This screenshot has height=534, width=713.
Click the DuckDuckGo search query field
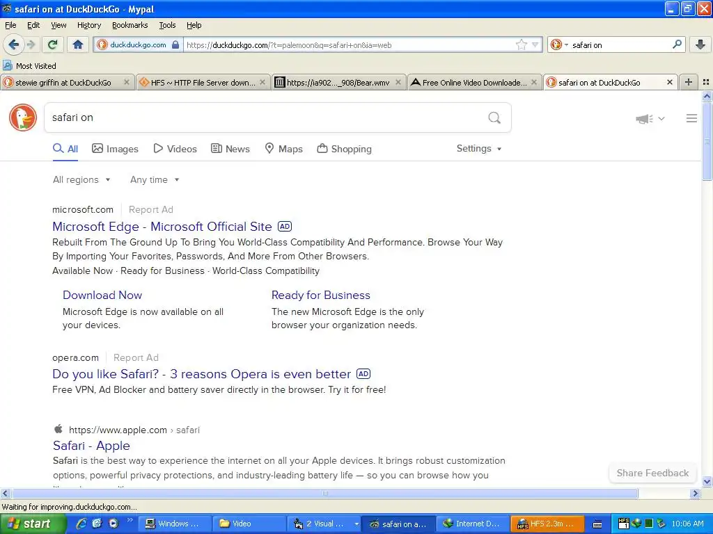click(x=264, y=118)
